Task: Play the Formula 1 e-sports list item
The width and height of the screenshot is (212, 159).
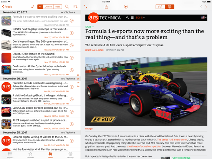Action: 72,21
